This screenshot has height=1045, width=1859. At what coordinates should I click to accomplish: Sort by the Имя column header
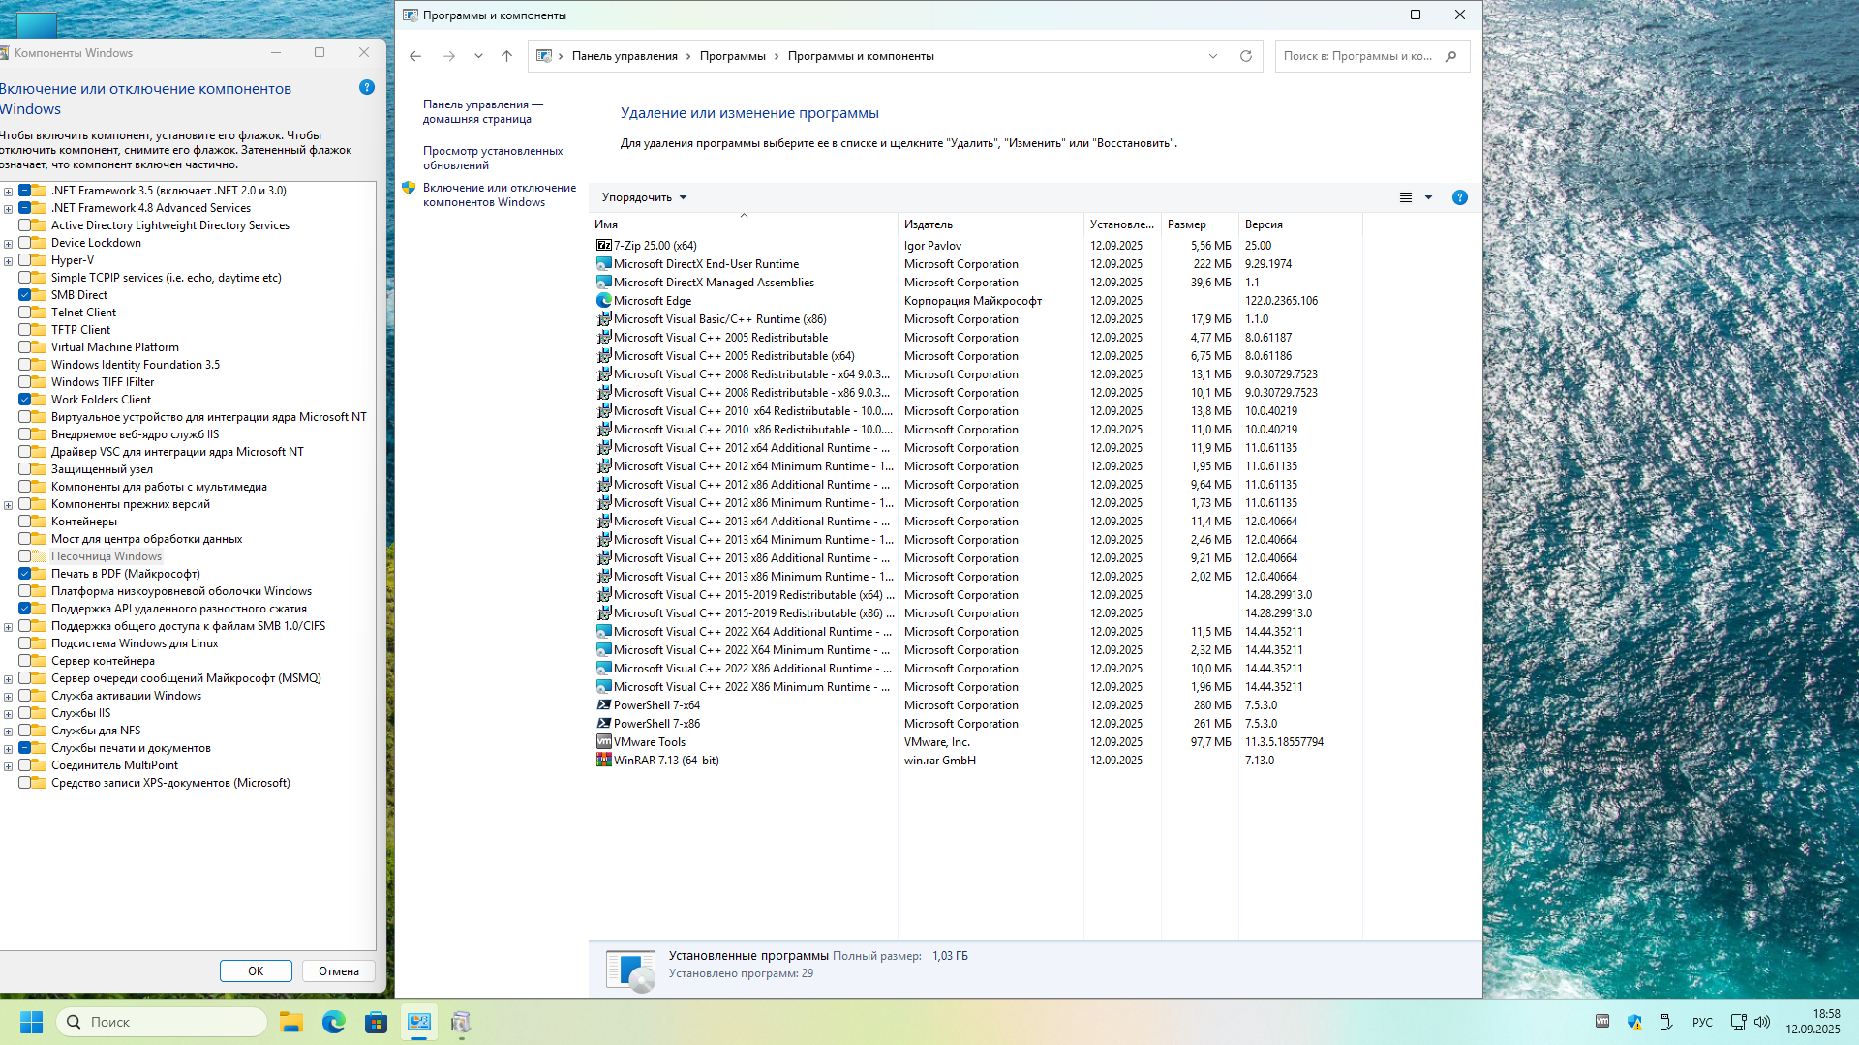[744, 224]
